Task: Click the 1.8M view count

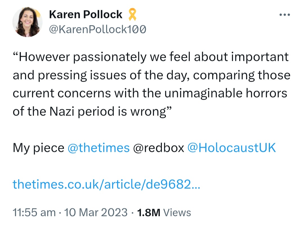Action: pos(149,212)
